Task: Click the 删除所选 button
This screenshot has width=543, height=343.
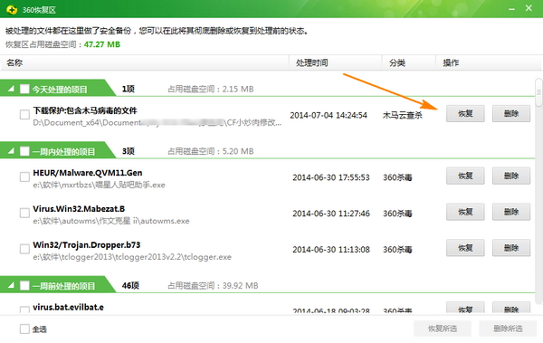Action: [508, 329]
